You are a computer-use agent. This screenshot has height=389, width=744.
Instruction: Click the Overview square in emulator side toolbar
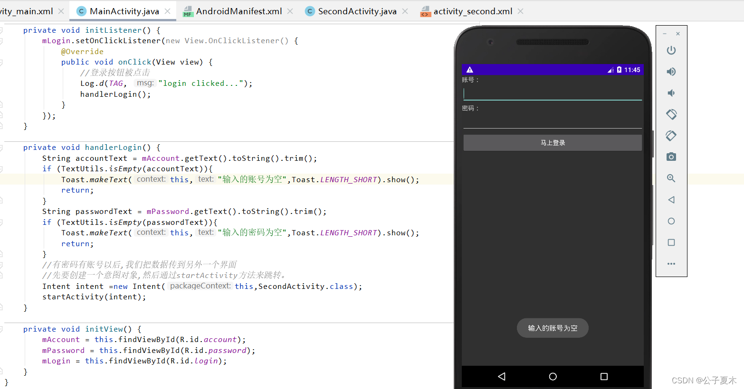671,242
